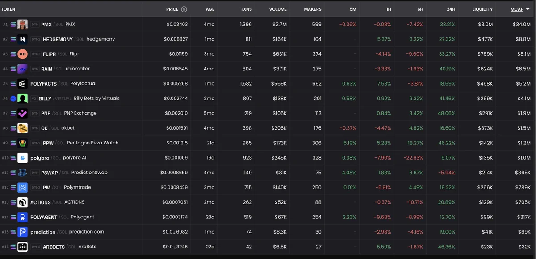Click the PSWAP PredictionSwap token logo
The height and width of the screenshot is (259, 536).
(22, 173)
